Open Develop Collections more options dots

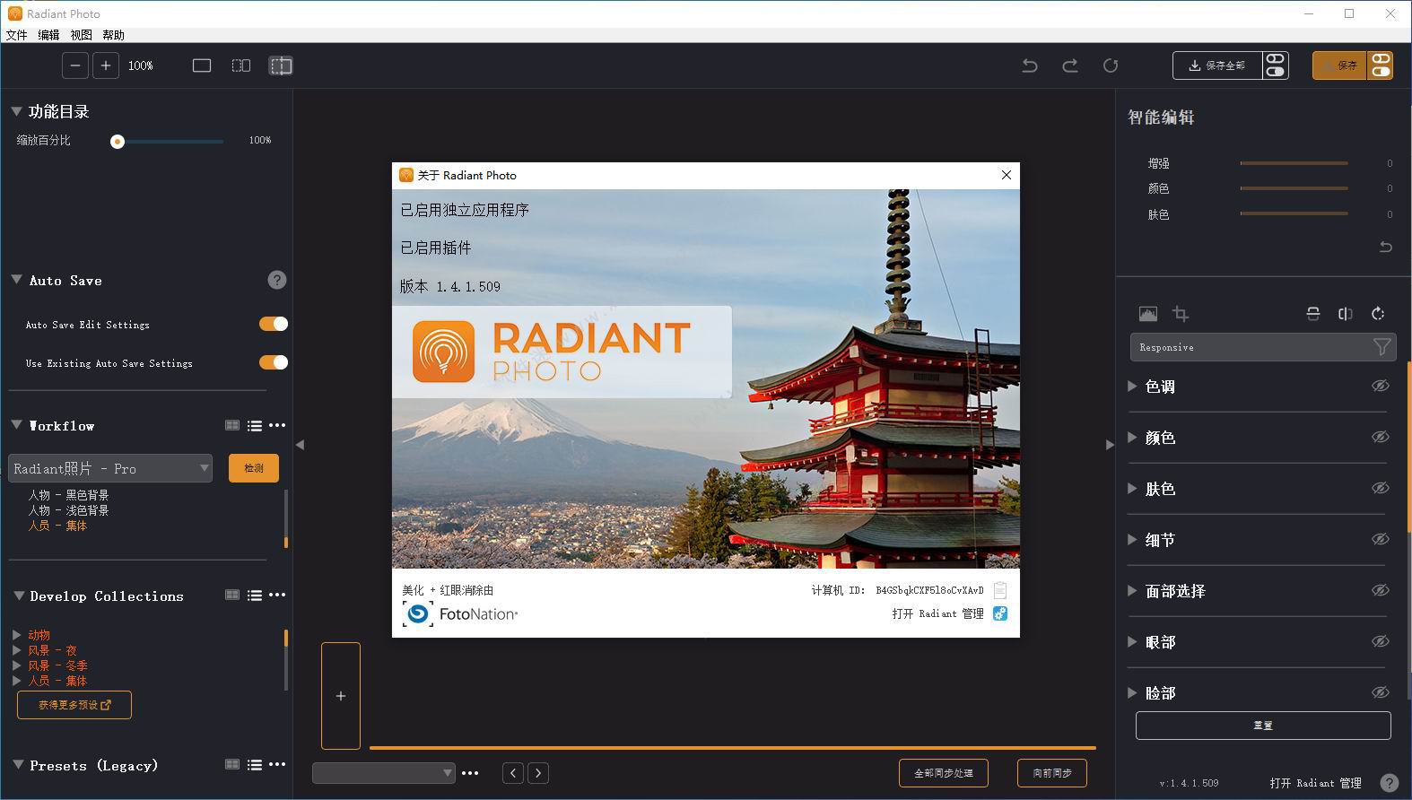coord(277,595)
